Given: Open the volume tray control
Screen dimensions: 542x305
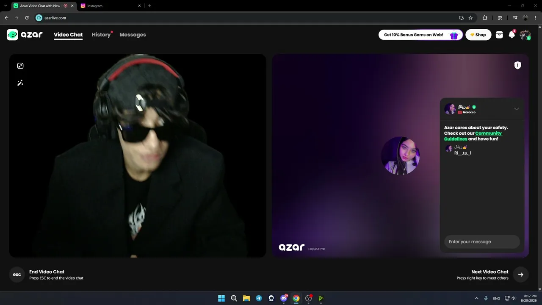Looking at the screenshot, I should [514, 298].
